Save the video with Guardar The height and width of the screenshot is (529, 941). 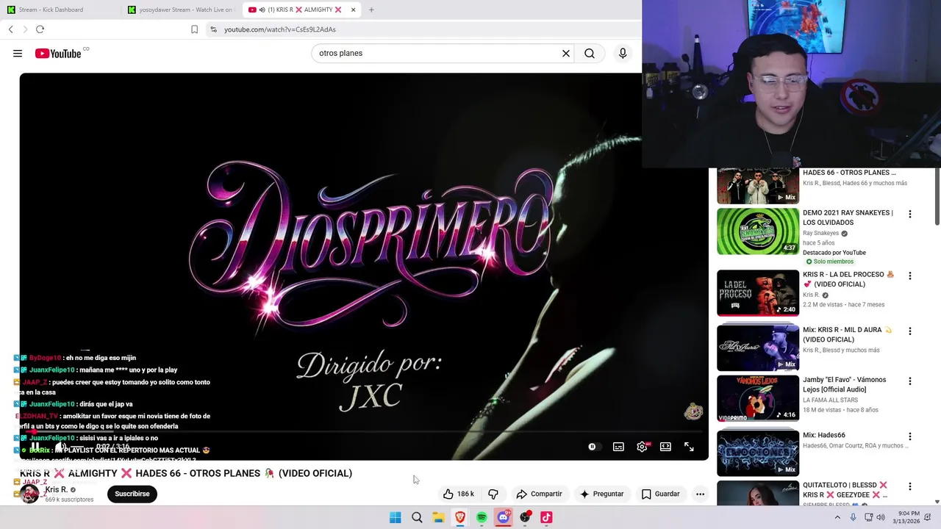[660, 494]
